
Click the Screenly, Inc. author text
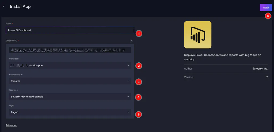[x=260, y=69]
